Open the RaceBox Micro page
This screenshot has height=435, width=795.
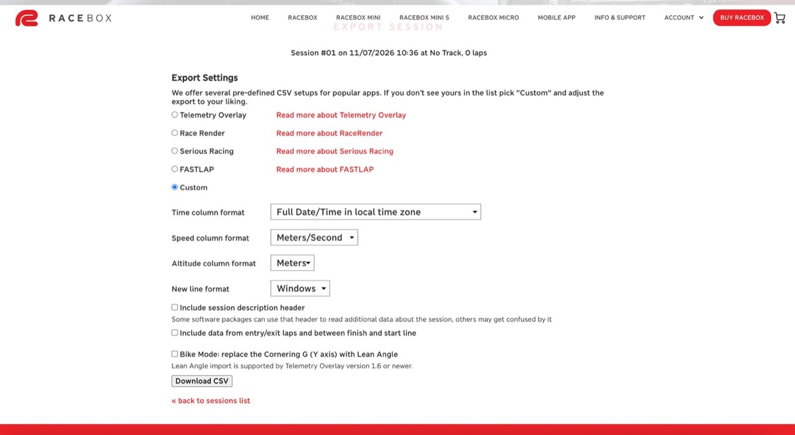(494, 18)
